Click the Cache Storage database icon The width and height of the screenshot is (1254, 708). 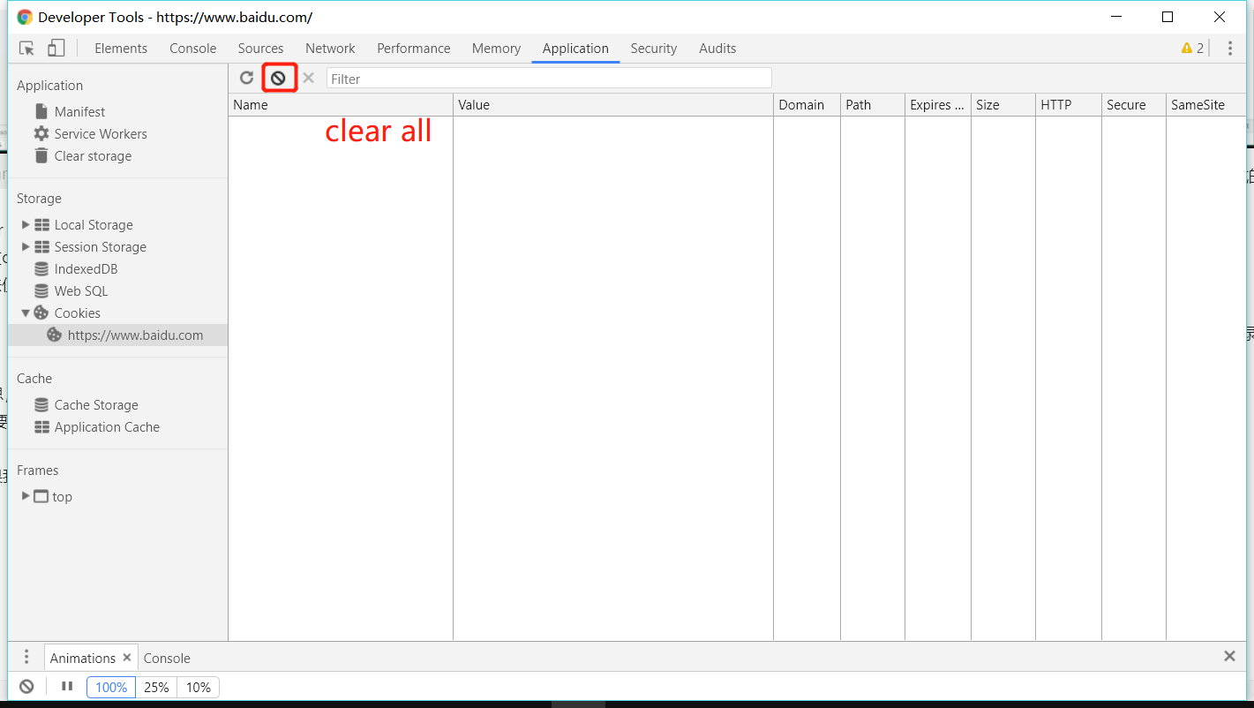tap(41, 405)
